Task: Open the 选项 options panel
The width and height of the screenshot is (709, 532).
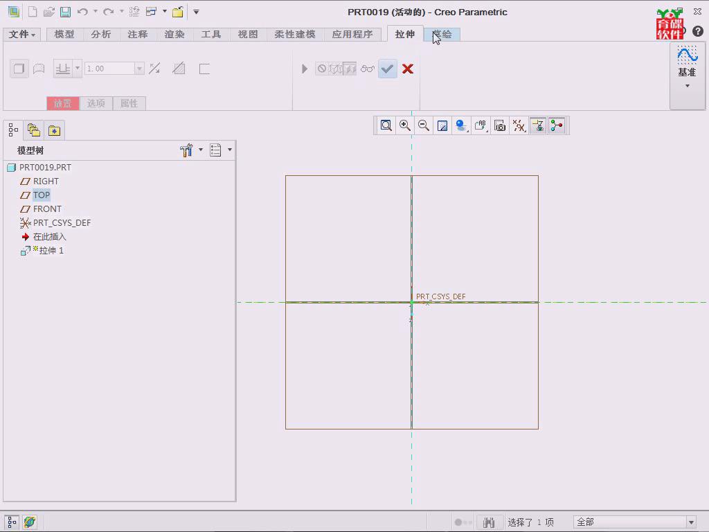Action: pos(96,104)
